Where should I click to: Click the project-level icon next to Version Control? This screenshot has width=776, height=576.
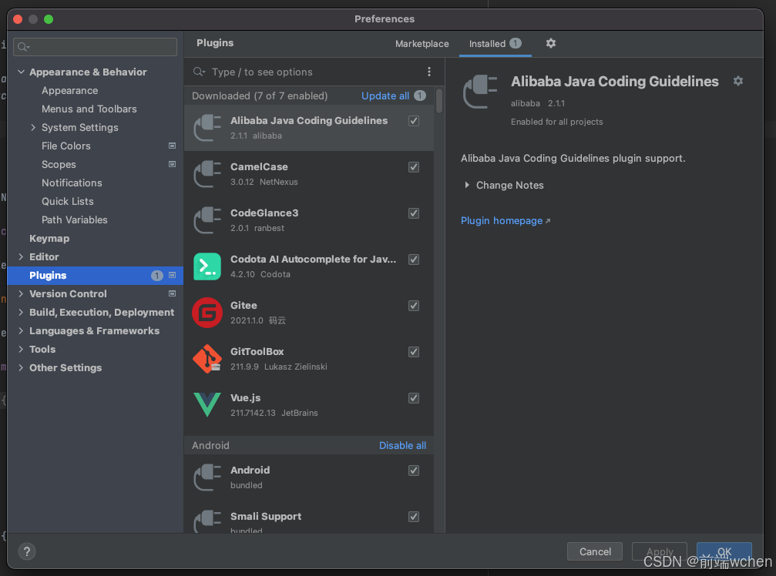pos(172,293)
